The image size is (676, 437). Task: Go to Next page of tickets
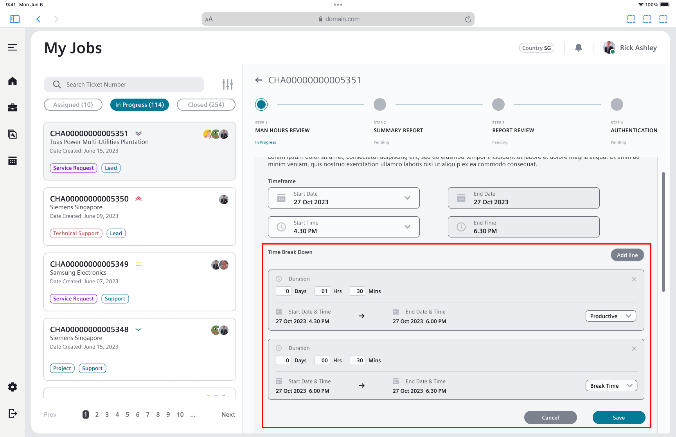tap(228, 415)
